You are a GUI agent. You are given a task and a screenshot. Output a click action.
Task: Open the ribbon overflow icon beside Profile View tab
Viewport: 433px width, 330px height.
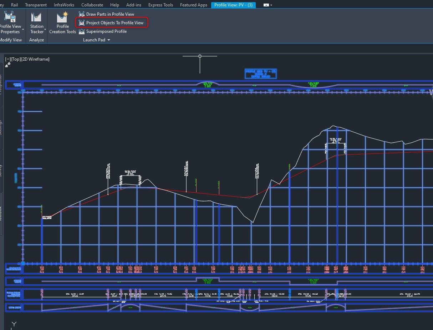pyautogui.click(x=265, y=5)
